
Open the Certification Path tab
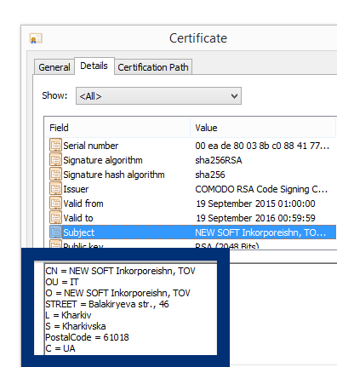pos(153,67)
